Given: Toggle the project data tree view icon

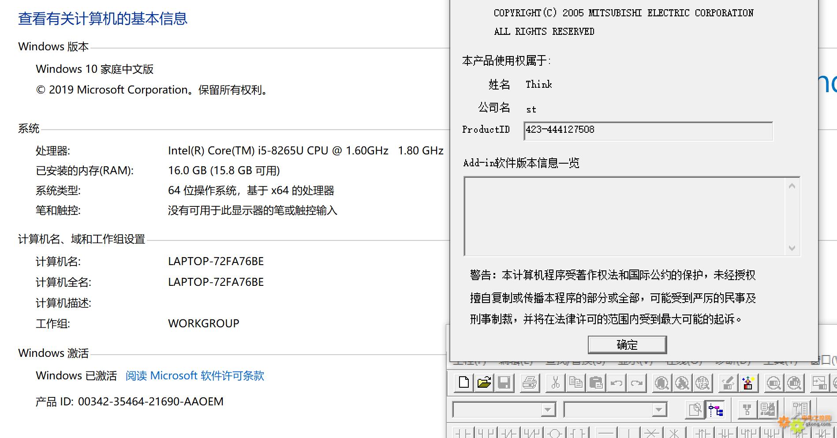Looking at the screenshot, I should pyautogui.click(x=715, y=410).
